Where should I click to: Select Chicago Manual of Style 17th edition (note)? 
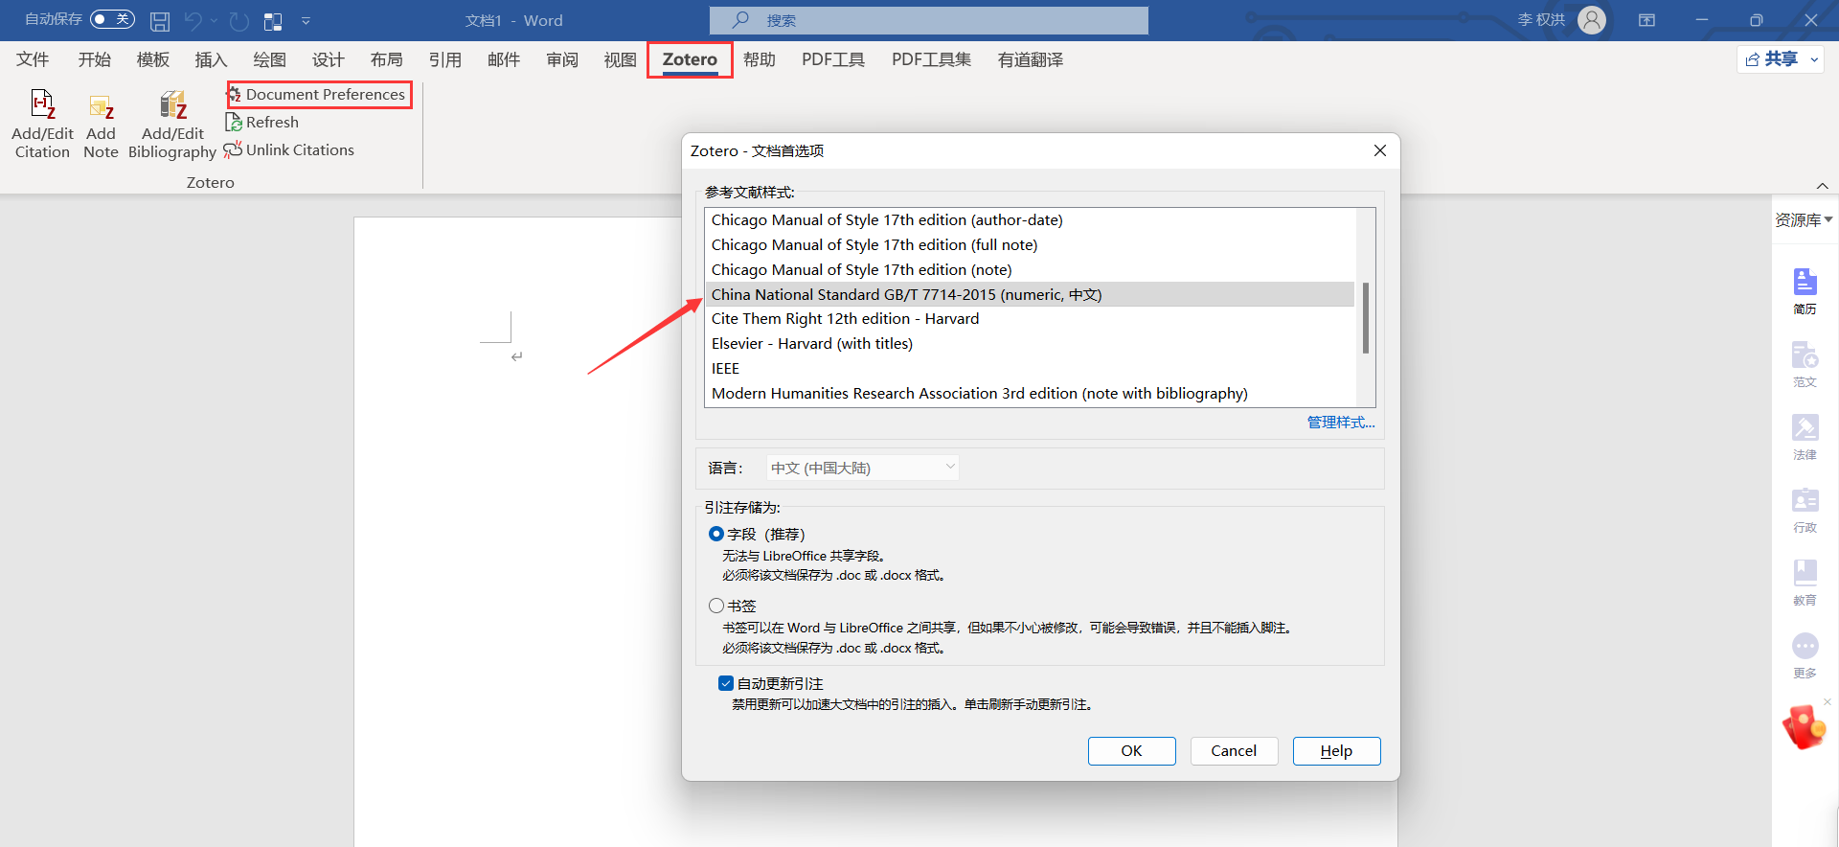click(1030, 270)
